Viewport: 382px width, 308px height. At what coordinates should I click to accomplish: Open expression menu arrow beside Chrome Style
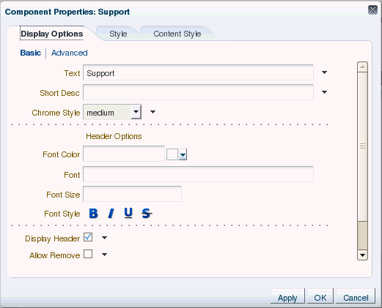(153, 112)
